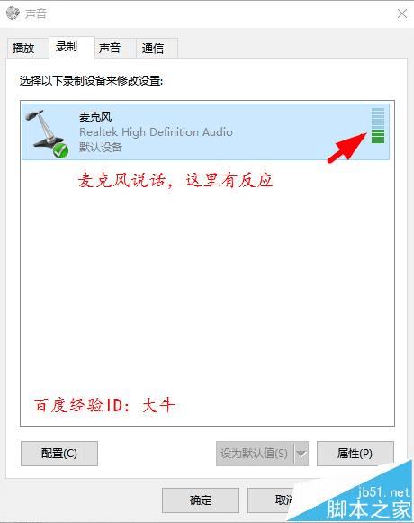Viewport: 414px width, 523px height.
Task: Click the Realtek High Definition Audio text
Action: [156, 132]
